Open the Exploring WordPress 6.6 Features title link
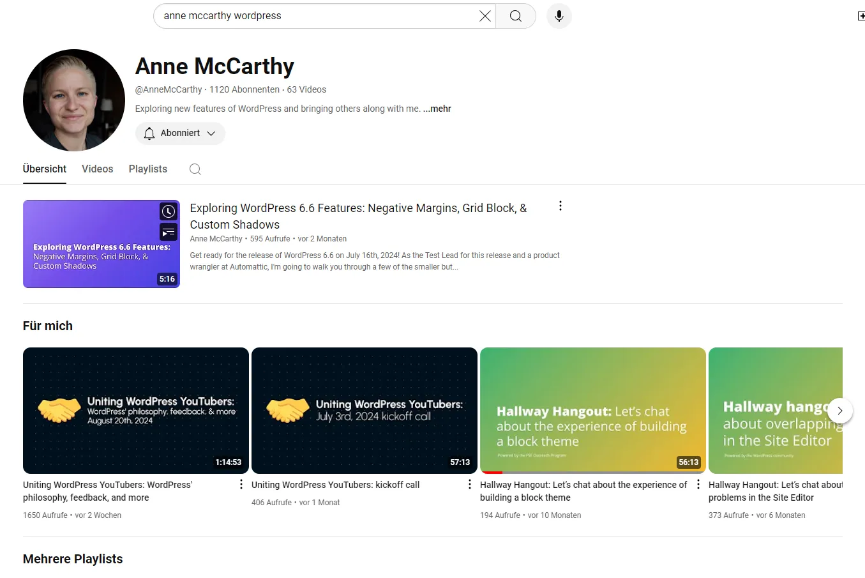Image resolution: width=865 pixels, height=578 pixels. (x=358, y=217)
